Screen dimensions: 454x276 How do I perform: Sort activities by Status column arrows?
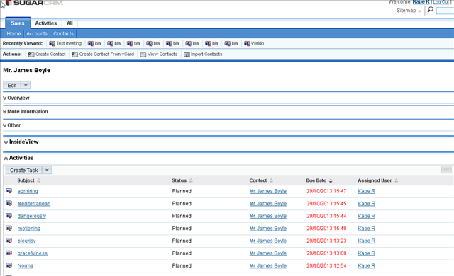tap(191, 180)
